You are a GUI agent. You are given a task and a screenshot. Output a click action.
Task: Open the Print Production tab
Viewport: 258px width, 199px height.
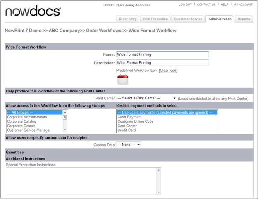pos(155,19)
